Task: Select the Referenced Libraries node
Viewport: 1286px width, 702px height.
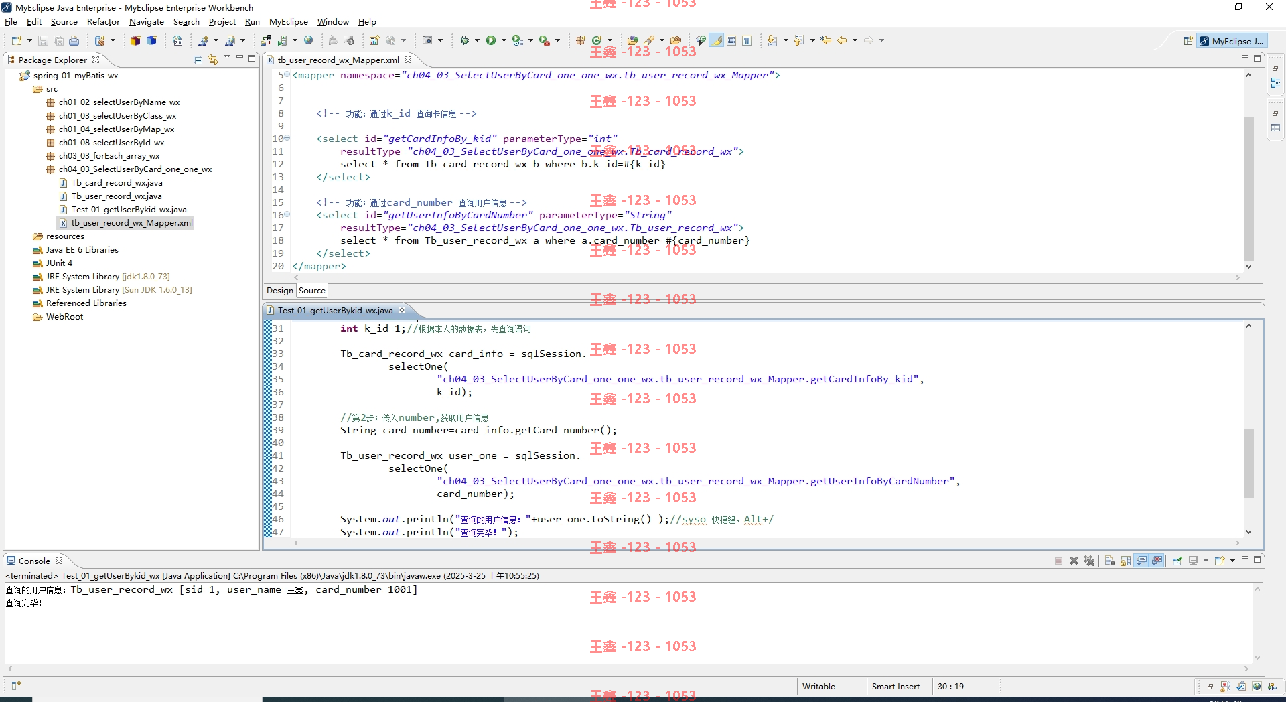Action: pos(86,303)
